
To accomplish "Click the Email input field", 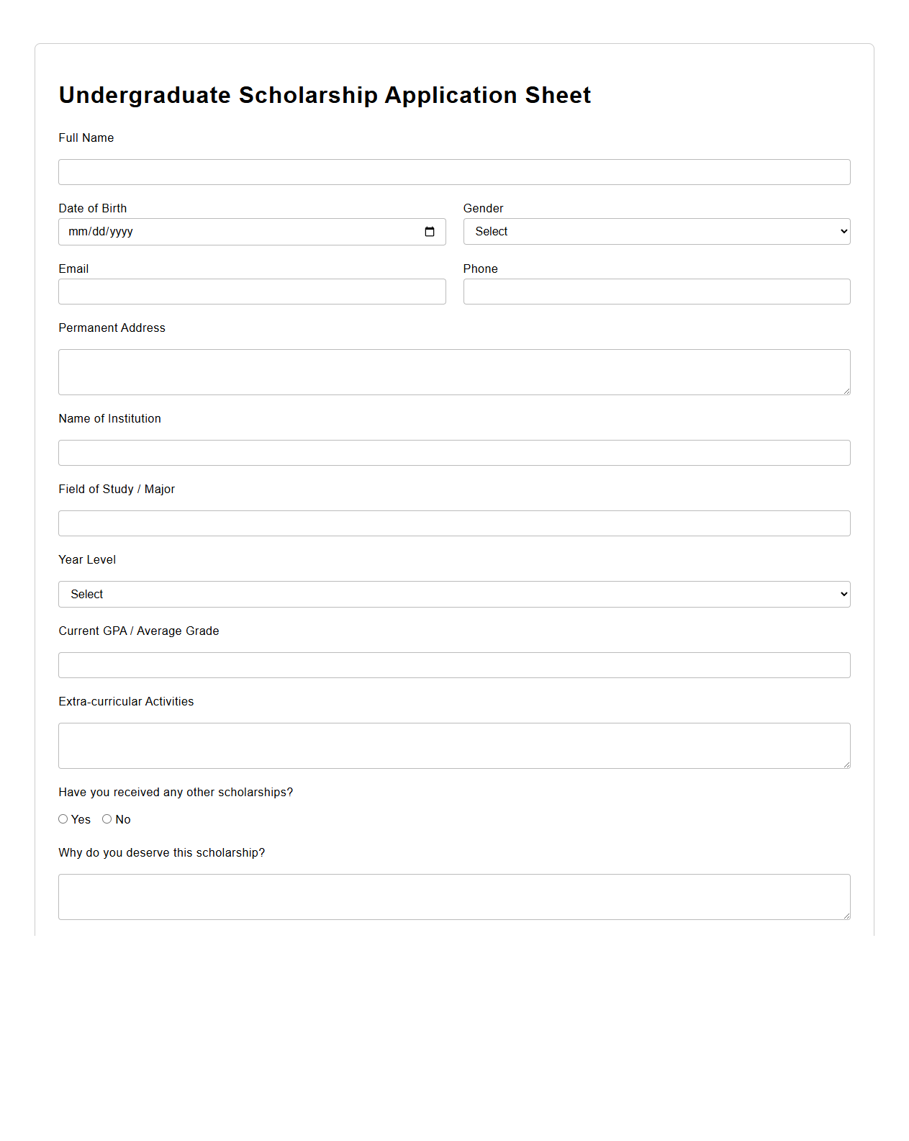I will (252, 292).
